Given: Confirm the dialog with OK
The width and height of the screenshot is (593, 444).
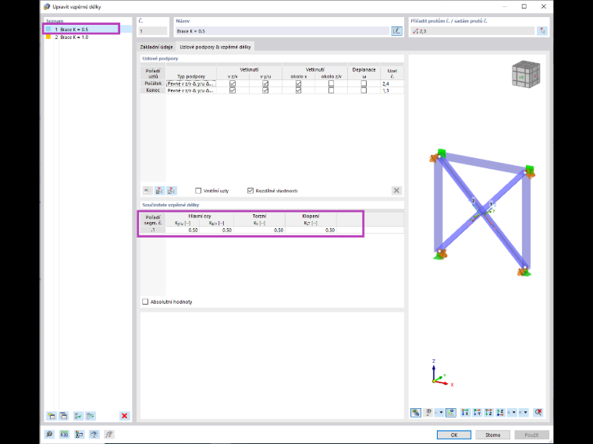Looking at the screenshot, I should pos(454,435).
